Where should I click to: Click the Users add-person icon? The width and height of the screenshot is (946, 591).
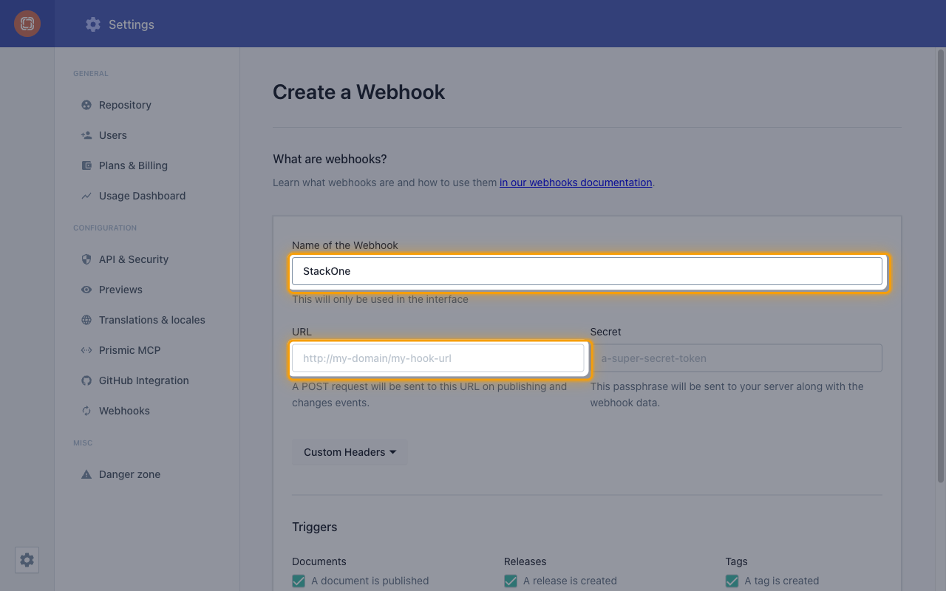pyautogui.click(x=86, y=135)
